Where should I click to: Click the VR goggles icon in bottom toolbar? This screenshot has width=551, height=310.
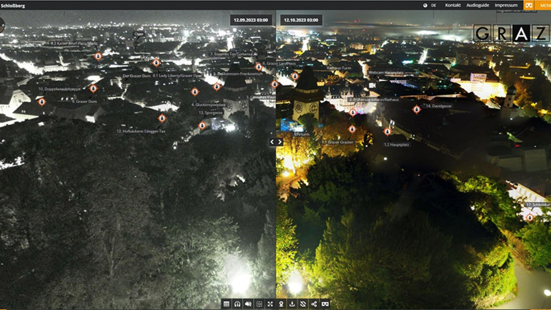click(325, 304)
